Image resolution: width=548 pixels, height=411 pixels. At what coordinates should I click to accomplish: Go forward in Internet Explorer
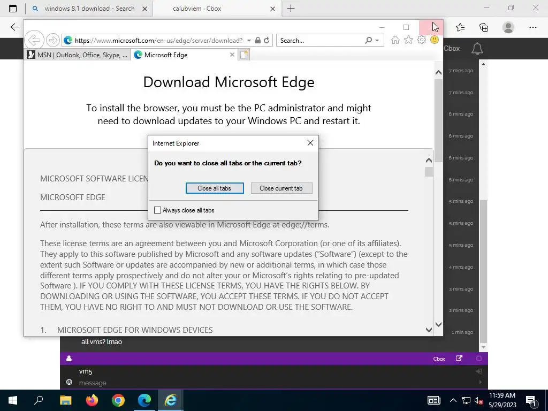click(x=53, y=40)
